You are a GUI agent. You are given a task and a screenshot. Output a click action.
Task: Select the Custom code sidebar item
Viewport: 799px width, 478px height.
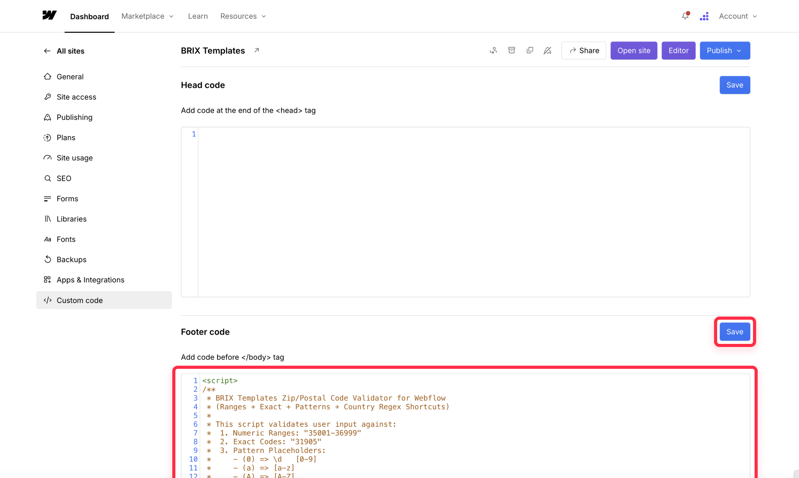pos(104,300)
